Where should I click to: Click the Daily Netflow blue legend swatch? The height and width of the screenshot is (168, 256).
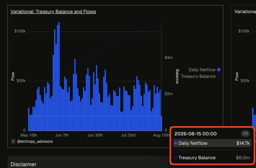[219, 70]
